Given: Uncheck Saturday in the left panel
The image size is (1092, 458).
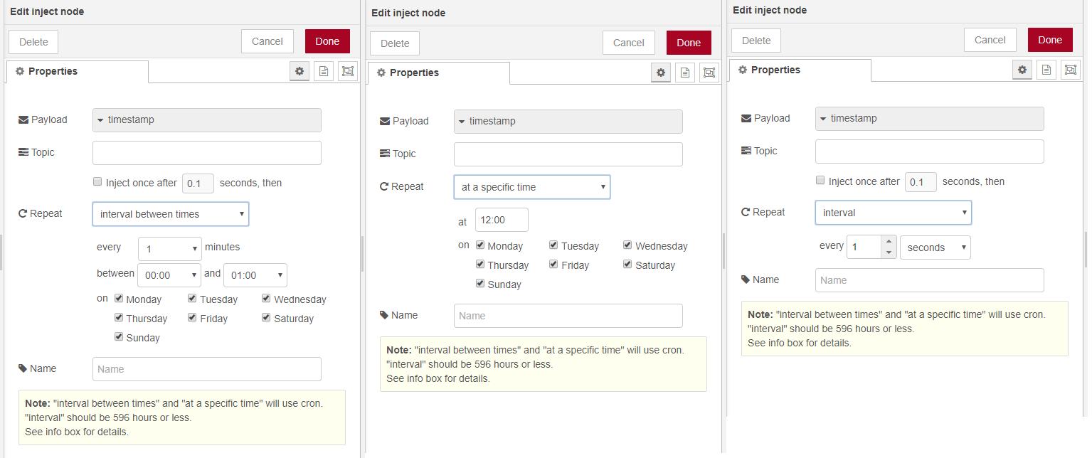Looking at the screenshot, I should (267, 318).
